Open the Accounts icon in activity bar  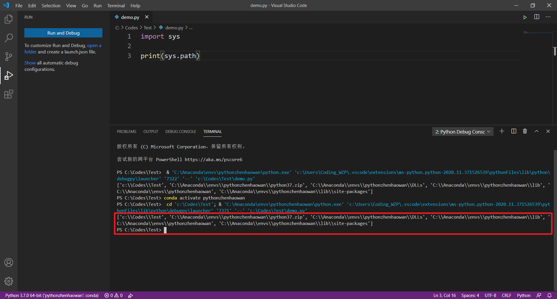tap(8, 262)
